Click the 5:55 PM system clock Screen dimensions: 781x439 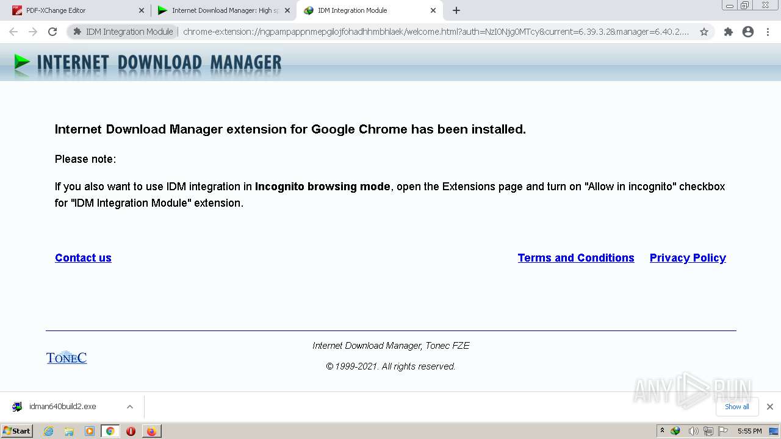tap(749, 431)
